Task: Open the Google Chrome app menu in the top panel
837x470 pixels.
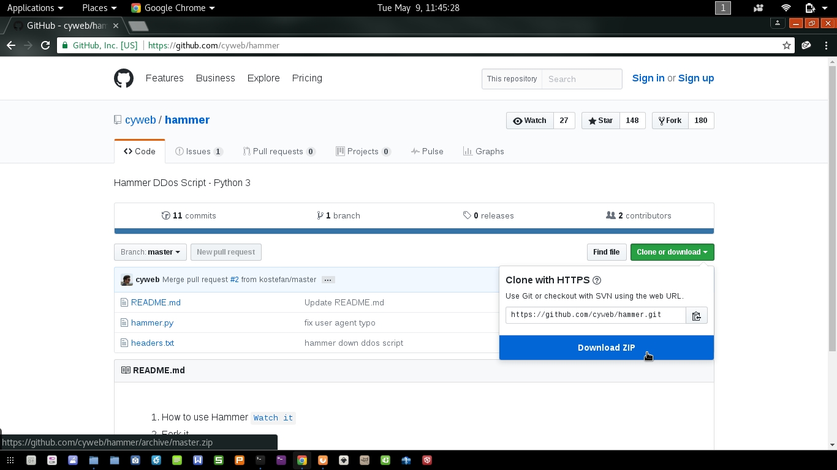Action: click(173, 8)
